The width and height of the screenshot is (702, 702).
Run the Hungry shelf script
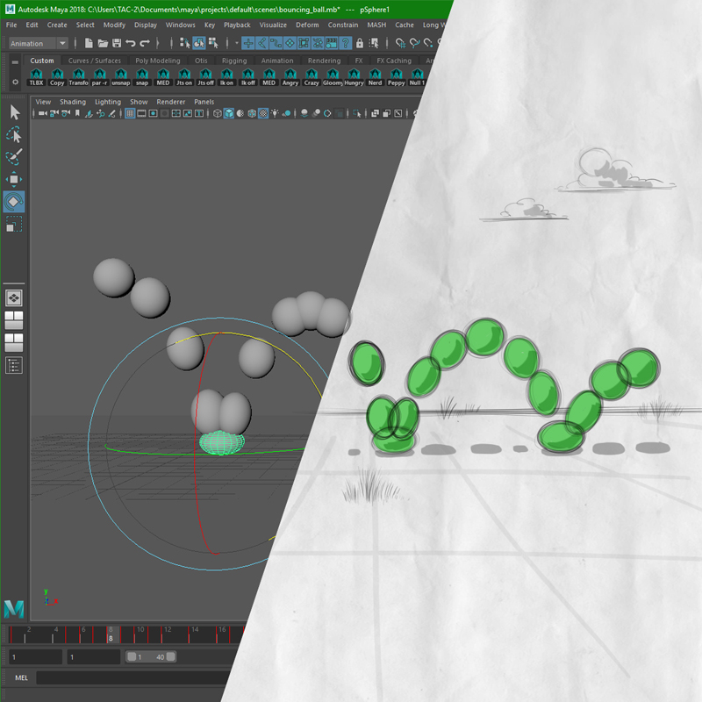click(x=354, y=77)
